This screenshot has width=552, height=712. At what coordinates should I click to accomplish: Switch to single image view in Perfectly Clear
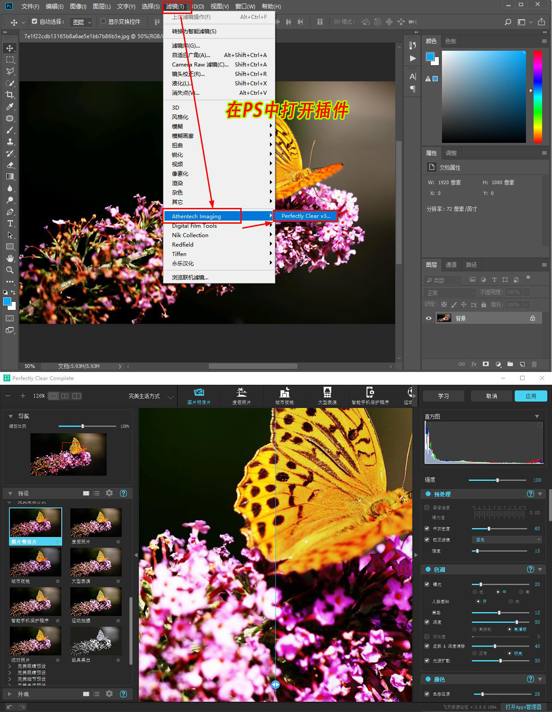pos(53,396)
